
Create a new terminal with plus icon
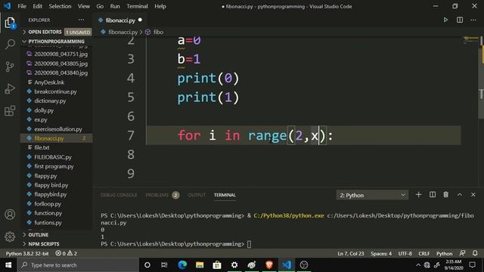tap(418, 195)
